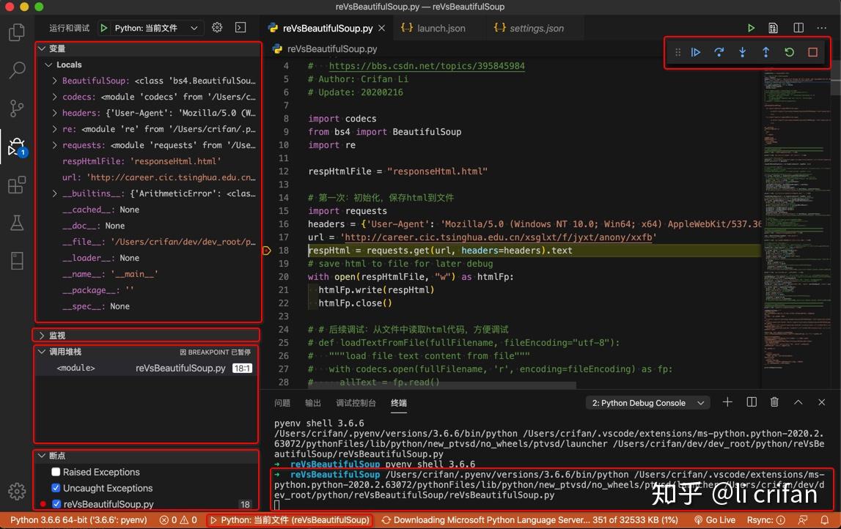
Task: Open errors and warnings count in status bar
Action: [x=178, y=520]
